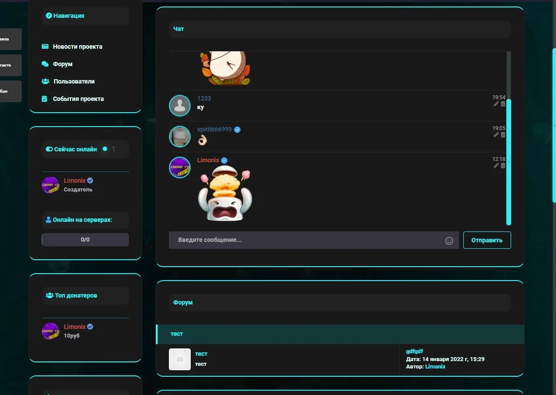
Task: Click trash icon on spirit666999's message
Action: coord(503,135)
